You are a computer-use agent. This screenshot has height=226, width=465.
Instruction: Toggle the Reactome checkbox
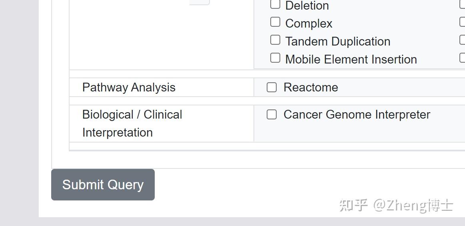pos(271,87)
